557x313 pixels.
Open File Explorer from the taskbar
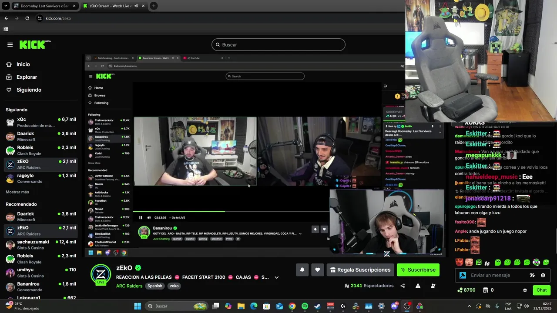click(241, 306)
